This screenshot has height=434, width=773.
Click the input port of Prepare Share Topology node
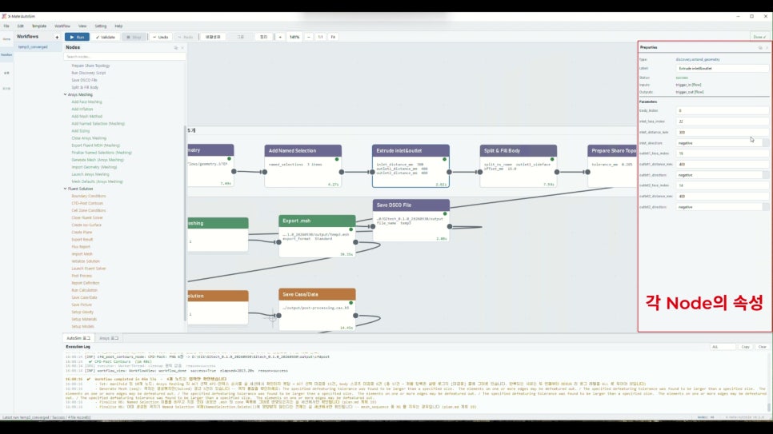[587, 172]
